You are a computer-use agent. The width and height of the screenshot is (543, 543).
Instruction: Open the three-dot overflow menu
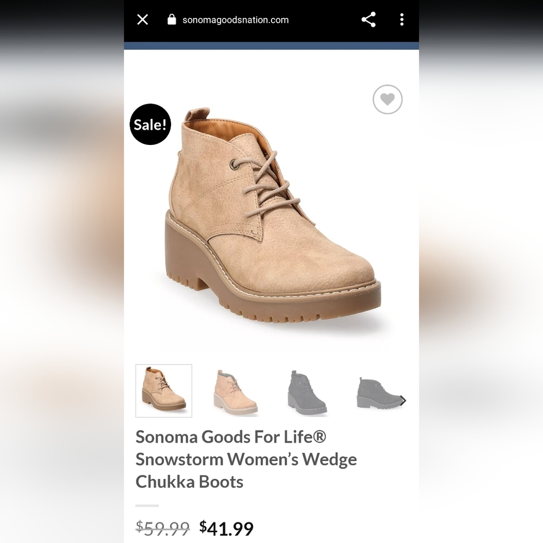tap(402, 20)
